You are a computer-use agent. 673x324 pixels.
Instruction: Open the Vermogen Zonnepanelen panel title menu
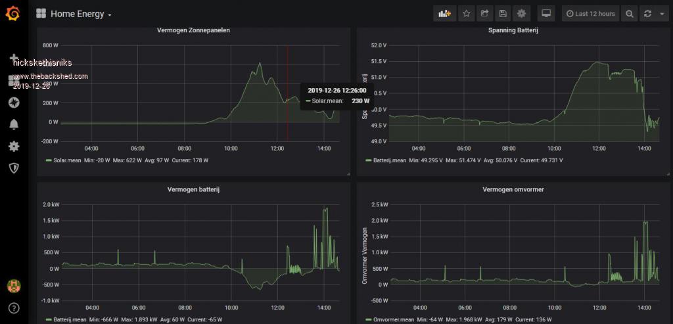pyautogui.click(x=193, y=30)
